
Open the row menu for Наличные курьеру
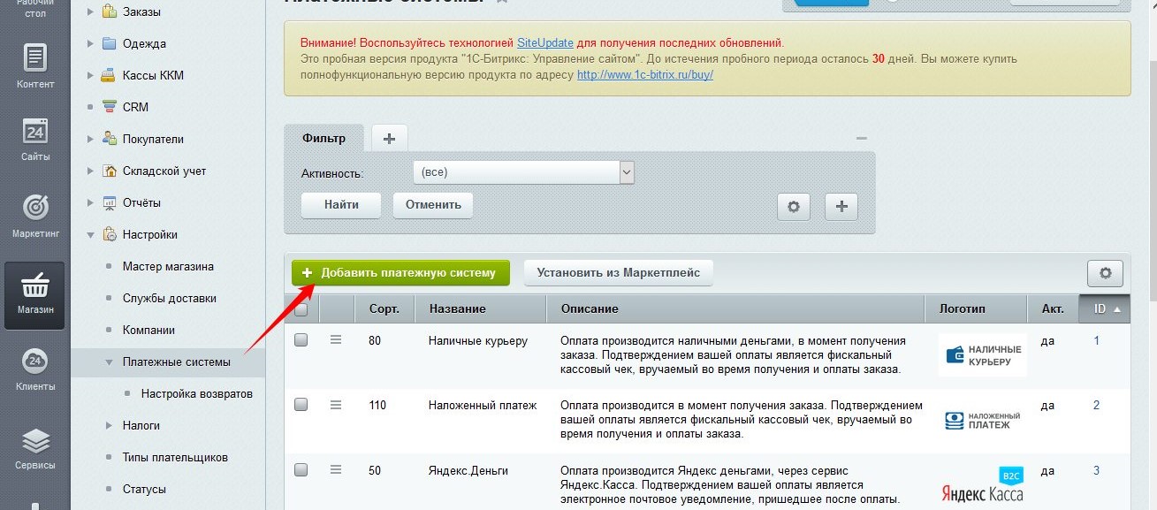pyautogui.click(x=336, y=339)
